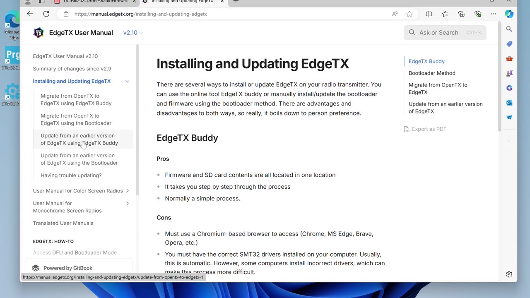The width and height of the screenshot is (530, 298).
Task: Click the browser address bar URL
Action: (x=141, y=14)
